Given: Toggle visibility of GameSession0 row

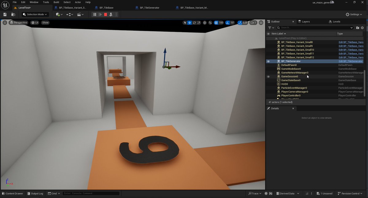Looking at the screenshot, I should 268,77.
